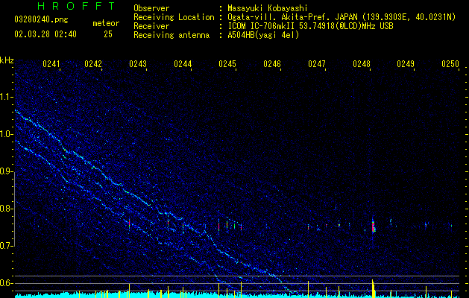Click the kHz axis unit label

(7, 60)
